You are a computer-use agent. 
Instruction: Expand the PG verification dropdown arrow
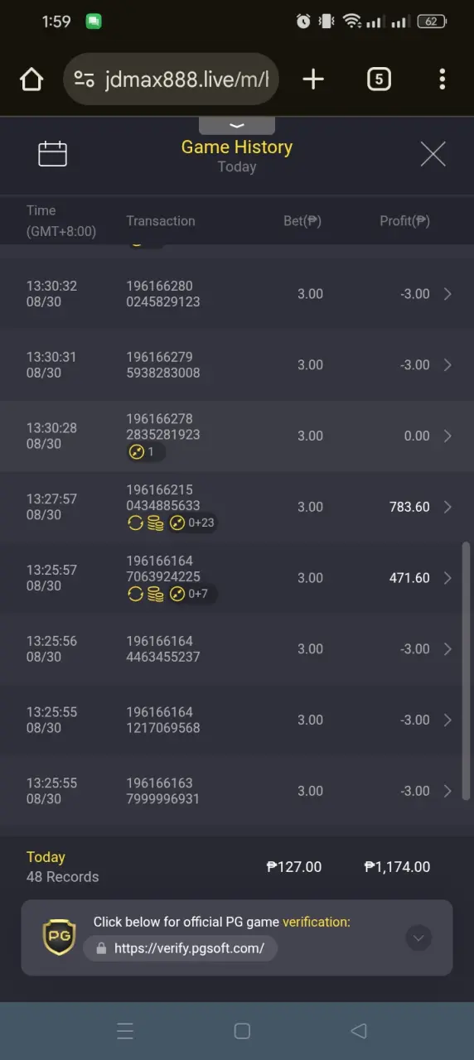pyautogui.click(x=418, y=937)
